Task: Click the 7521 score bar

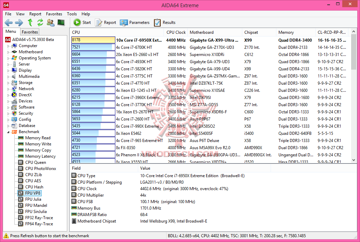Action: [93, 47]
